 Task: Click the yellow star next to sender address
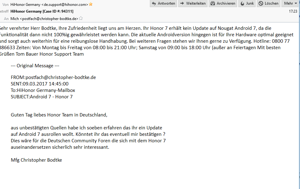pos(91,4)
